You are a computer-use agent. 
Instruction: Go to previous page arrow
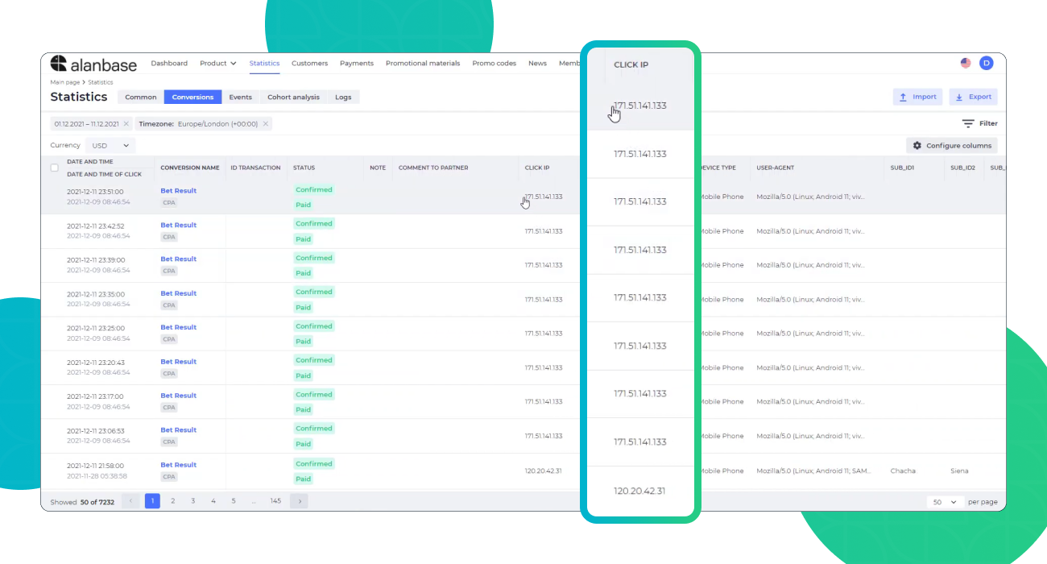click(x=130, y=501)
